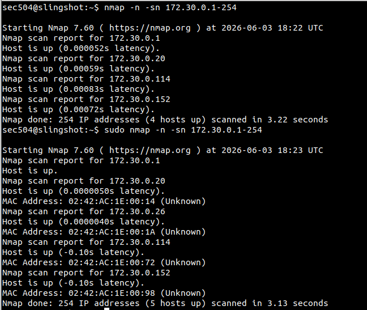Click the 'scanned in 3.22 seconds' text
The width and height of the screenshot is (367, 310).
tap(270, 120)
